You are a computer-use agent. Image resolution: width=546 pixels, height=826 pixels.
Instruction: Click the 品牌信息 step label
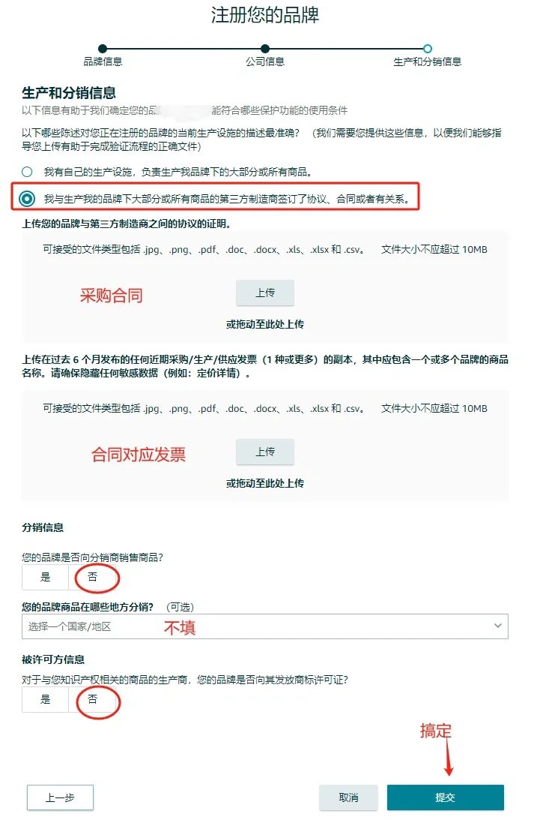[103, 62]
